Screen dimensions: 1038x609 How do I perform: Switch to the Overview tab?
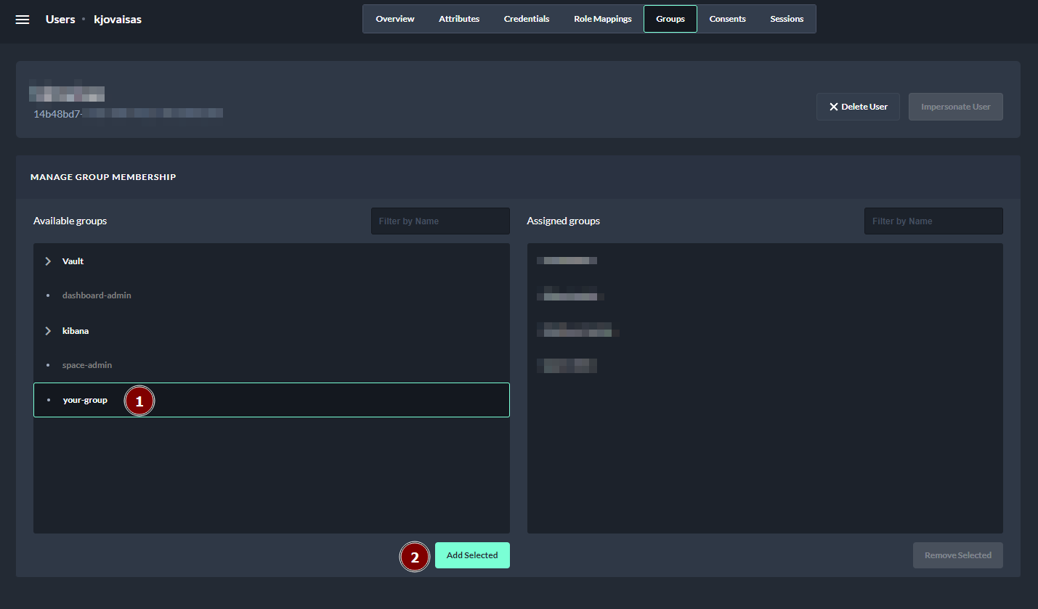click(394, 19)
